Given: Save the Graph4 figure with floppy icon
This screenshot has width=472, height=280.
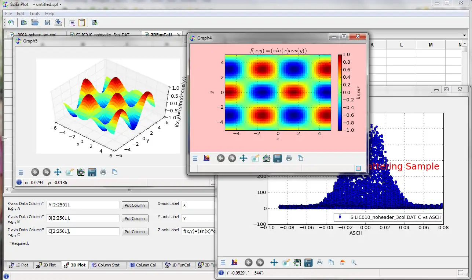Looking at the screenshot, I should [278, 158].
